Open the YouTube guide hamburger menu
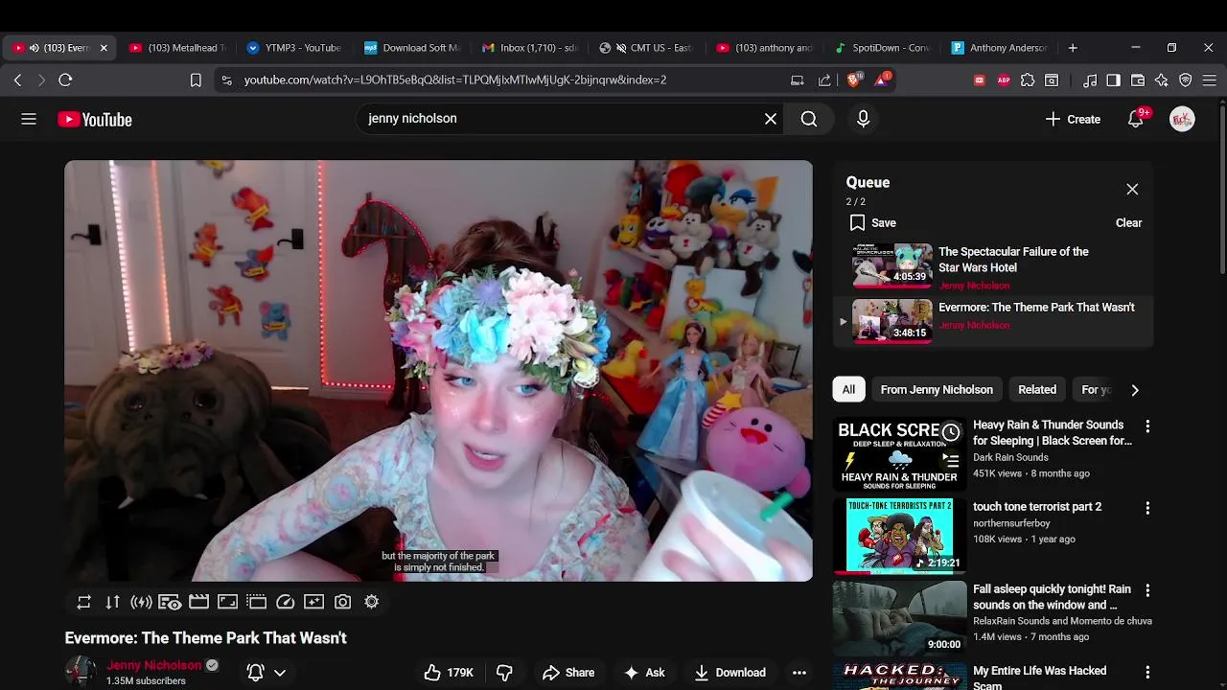Image resolution: width=1227 pixels, height=690 pixels. (x=29, y=119)
